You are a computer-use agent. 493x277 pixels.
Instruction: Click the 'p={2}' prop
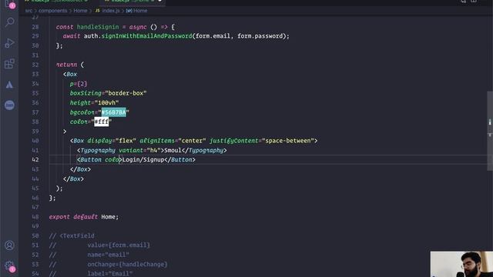79,84
